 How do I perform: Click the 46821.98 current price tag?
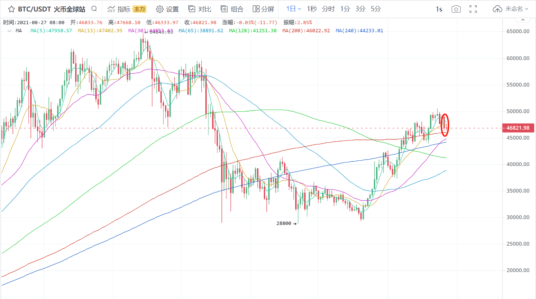(x=518, y=128)
